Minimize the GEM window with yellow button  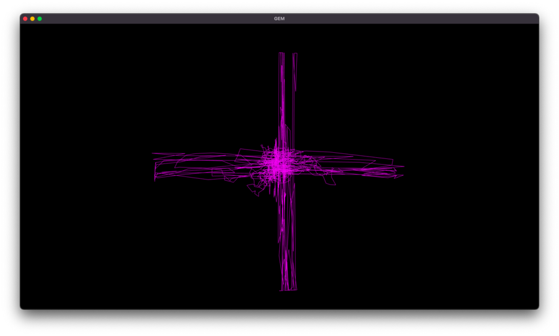pos(32,19)
